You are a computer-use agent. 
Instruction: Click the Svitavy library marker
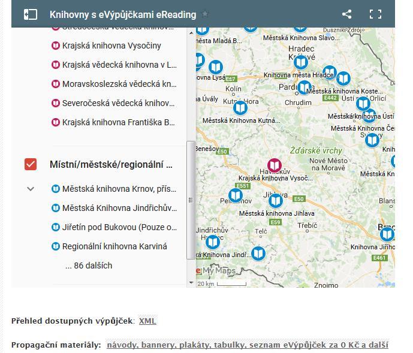click(x=372, y=140)
